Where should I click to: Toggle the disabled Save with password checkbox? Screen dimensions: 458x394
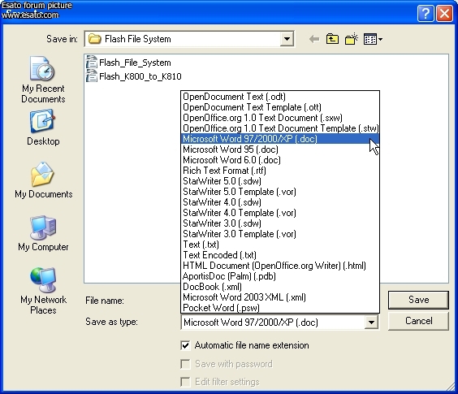pyautogui.click(x=185, y=364)
